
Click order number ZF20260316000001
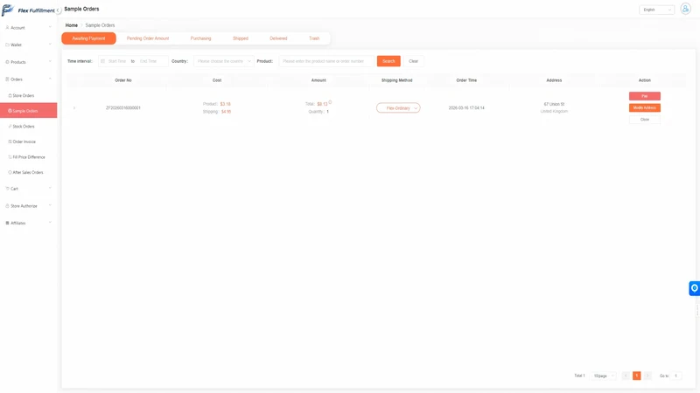pyautogui.click(x=123, y=107)
